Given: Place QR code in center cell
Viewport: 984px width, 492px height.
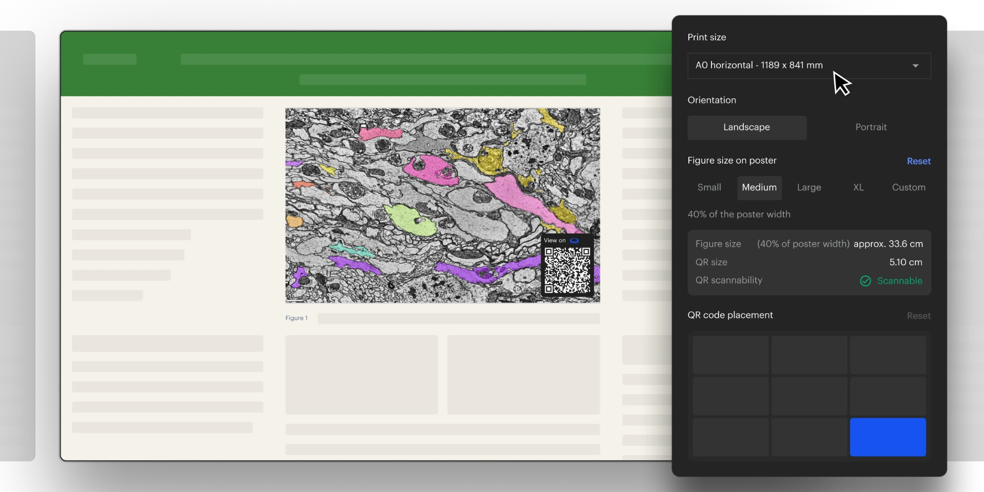Looking at the screenshot, I should (809, 396).
